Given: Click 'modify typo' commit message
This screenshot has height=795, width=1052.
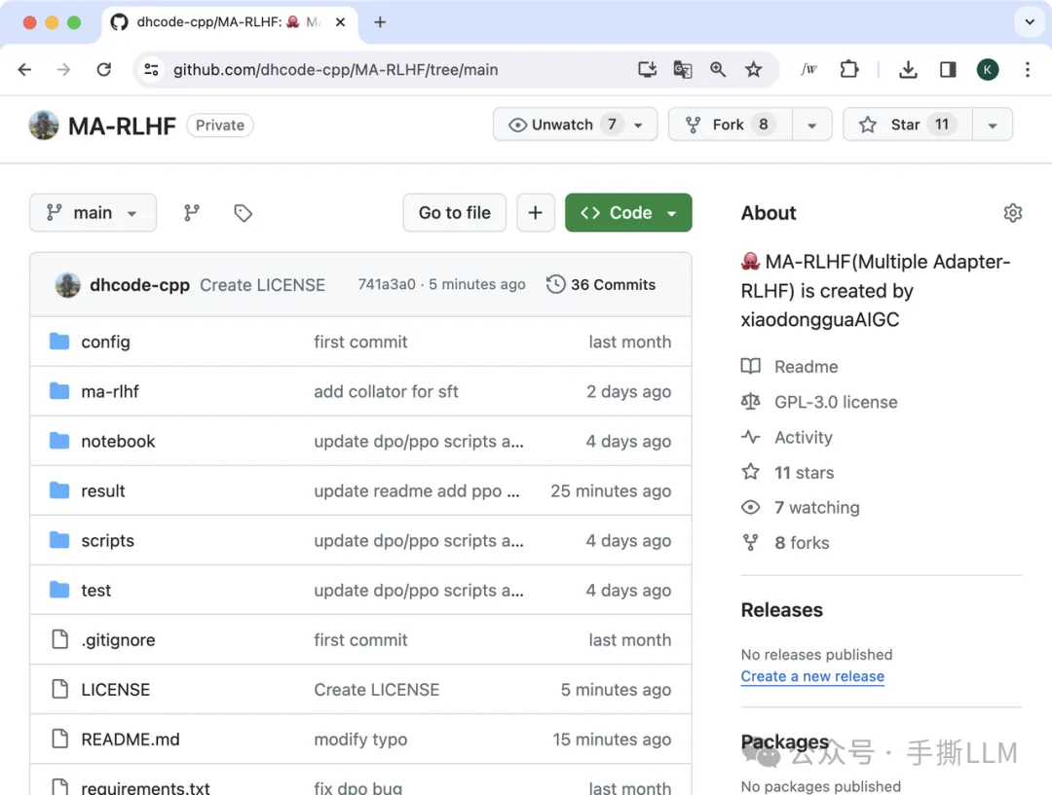Looking at the screenshot, I should point(360,740).
